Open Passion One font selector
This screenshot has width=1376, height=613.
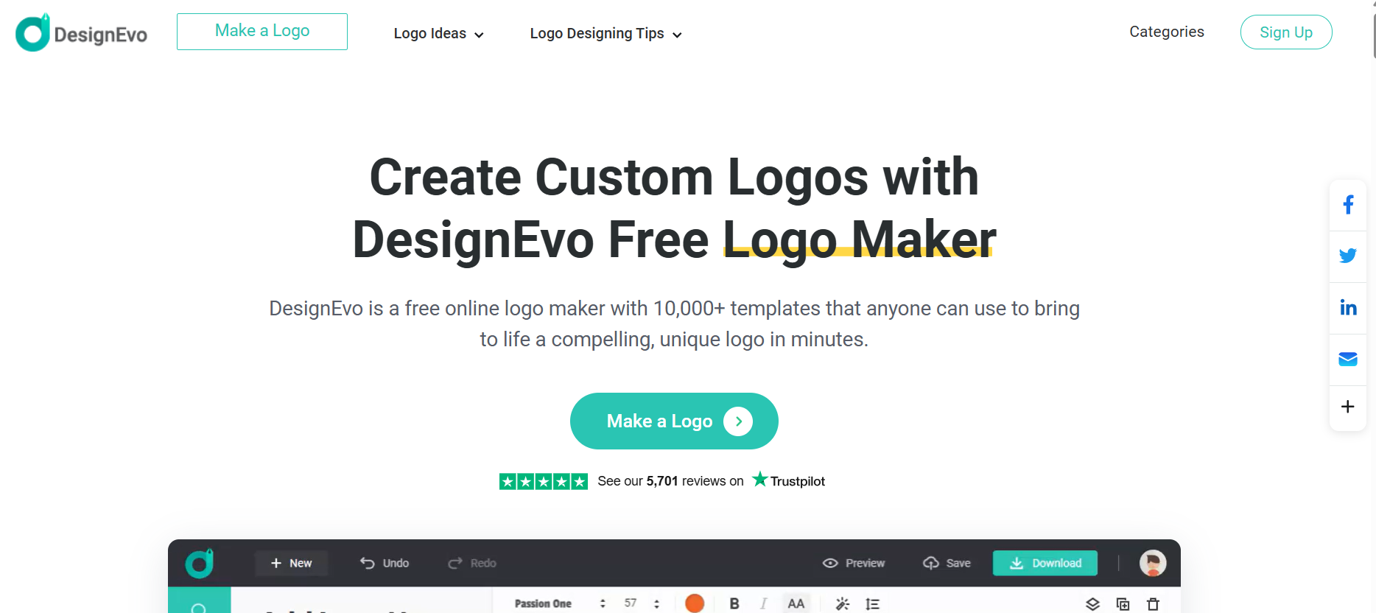tap(560, 603)
